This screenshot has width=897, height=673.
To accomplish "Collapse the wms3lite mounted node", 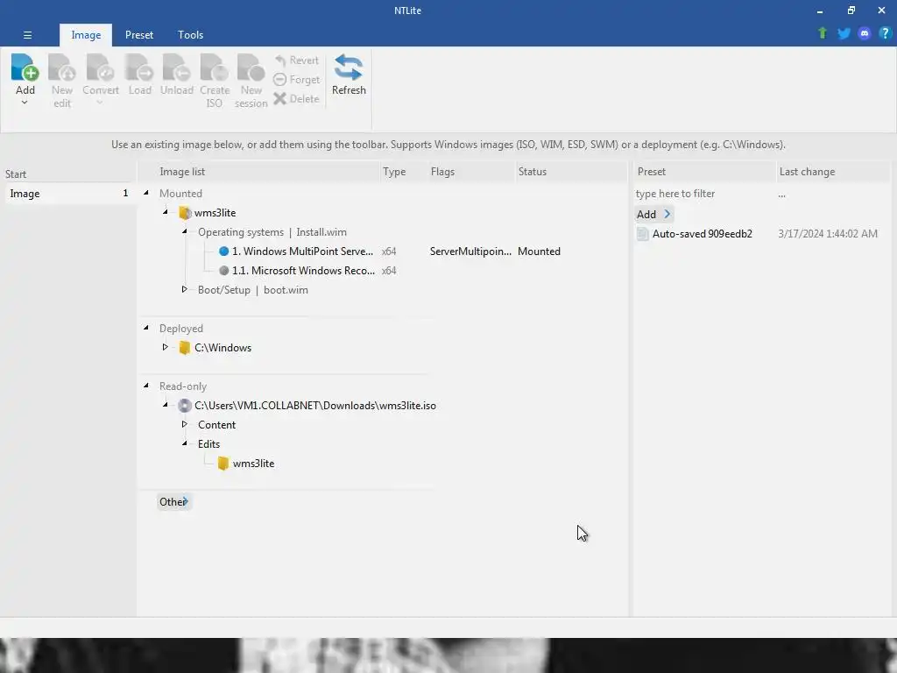I will [x=166, y=212].
